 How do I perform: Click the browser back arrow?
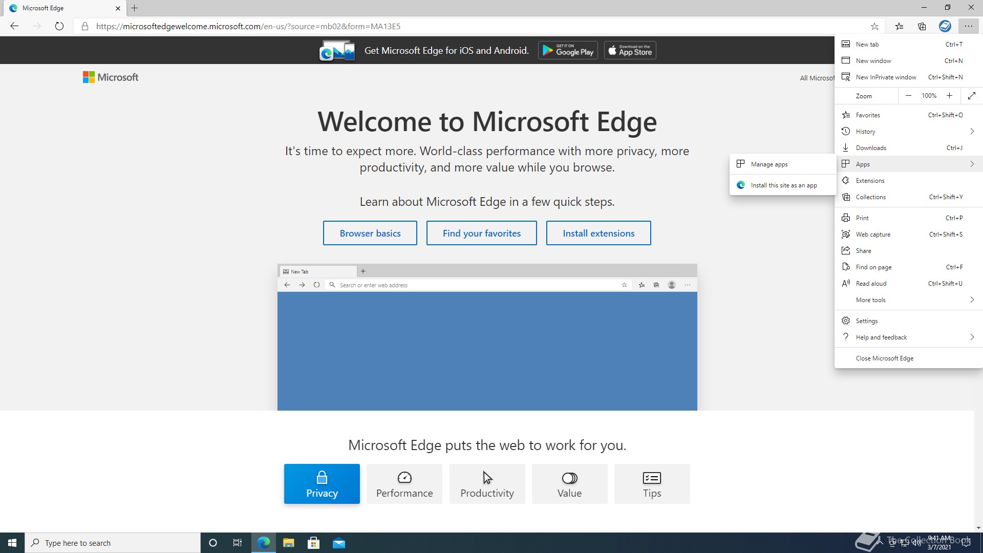tap(14, 26)
